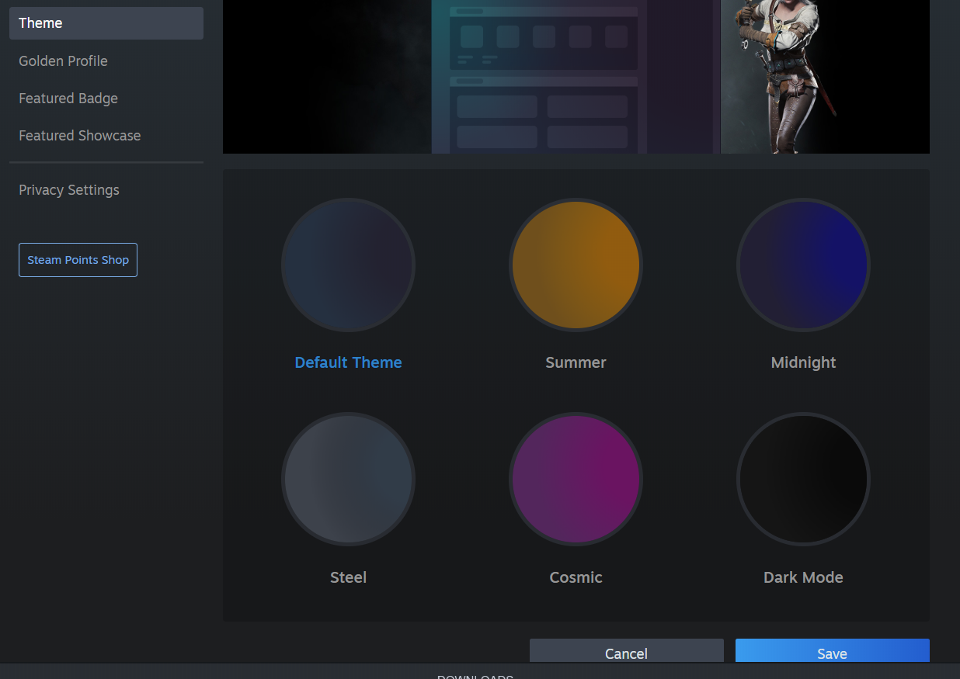Click the Dark Mode label text
The image size is (960, 679).
click(803, 577)
